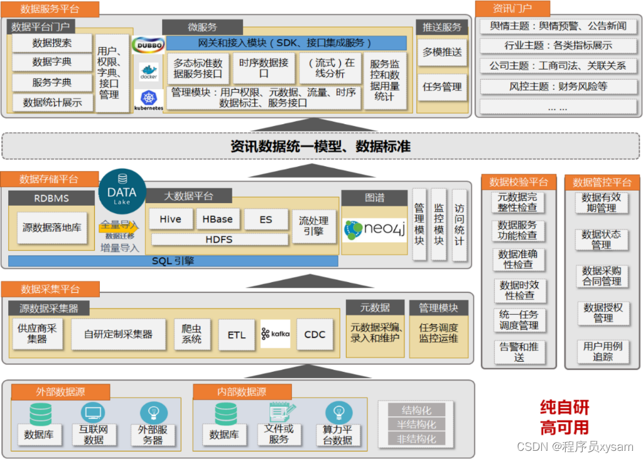This screenshot has width=643, height=459.
Task: Click the vertical 访问统计 box
Action: (x=459, y=224)
